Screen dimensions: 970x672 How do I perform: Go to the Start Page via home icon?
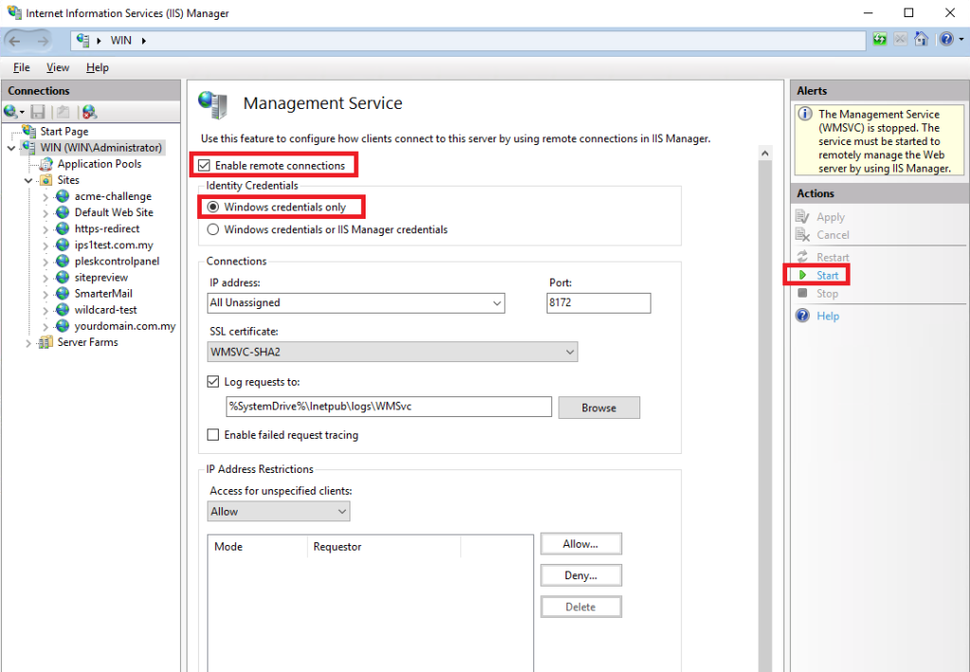point(920,40)
